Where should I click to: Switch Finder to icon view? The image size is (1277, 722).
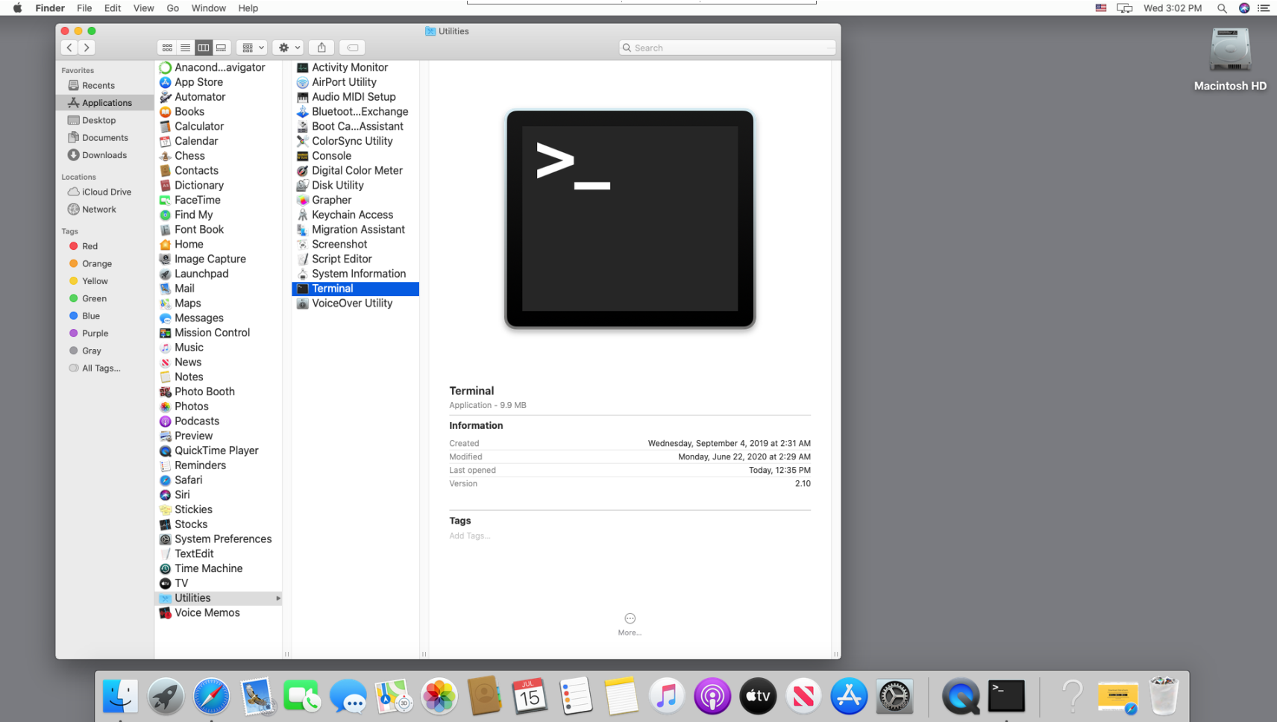pos(167,48)
